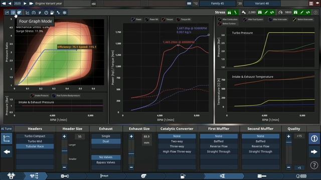This screenshot has width=321, height=180.
Task: Select Straight Through under Second Muffler
Action: (x=260, y=151)
